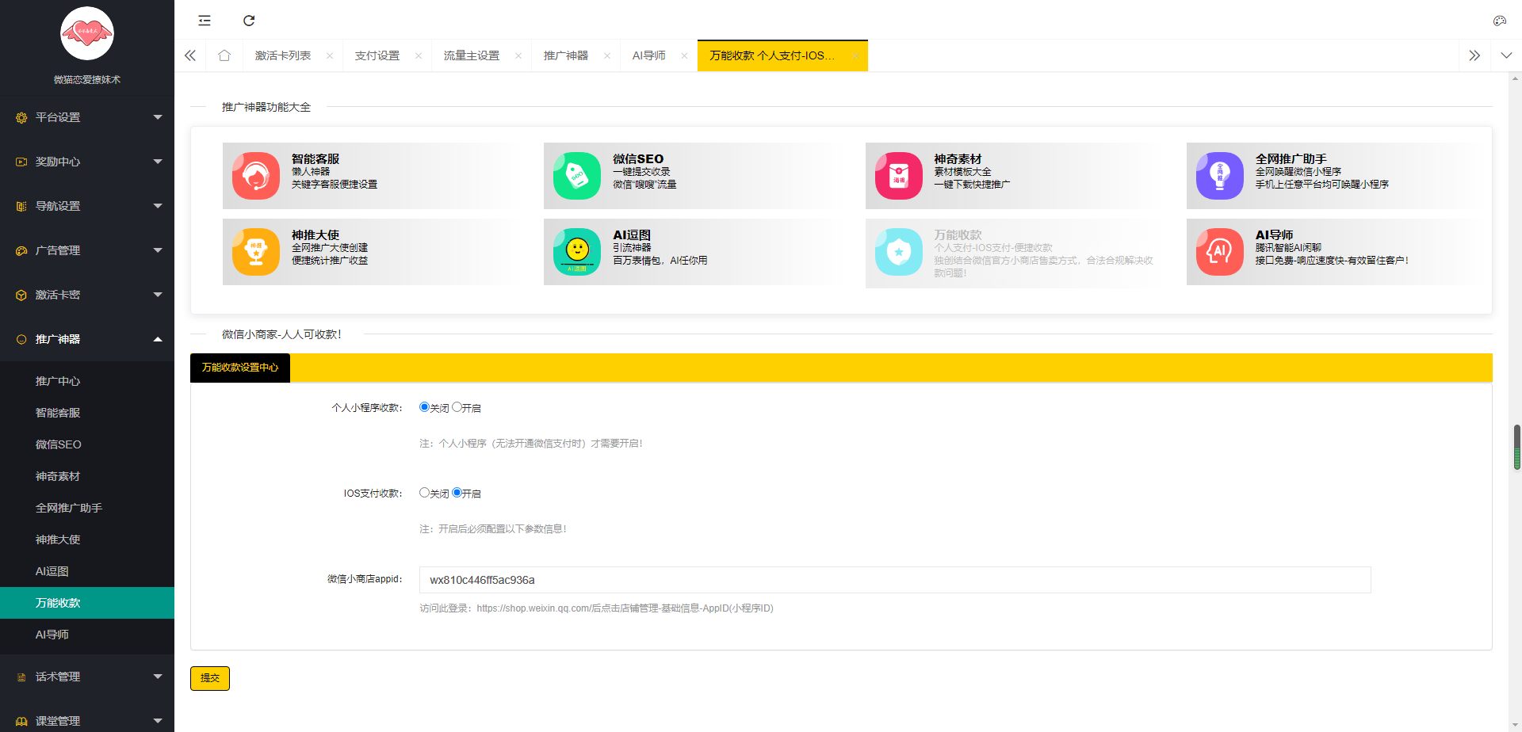This screenshot has height=732, width=1522.
Task: Click the 话术管理 sidebar icon
Action: tap(21, 677)
